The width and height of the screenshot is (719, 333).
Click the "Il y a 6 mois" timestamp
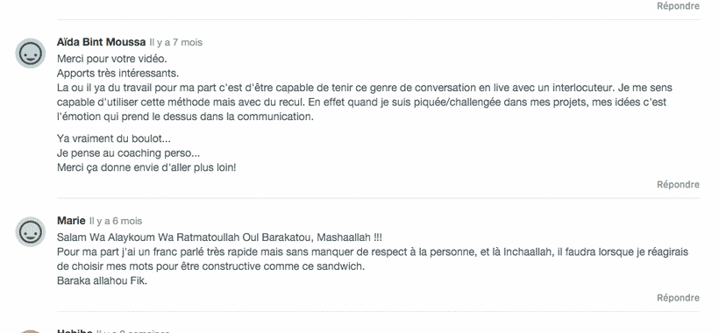pyautogui.click(x=116, y=221)
